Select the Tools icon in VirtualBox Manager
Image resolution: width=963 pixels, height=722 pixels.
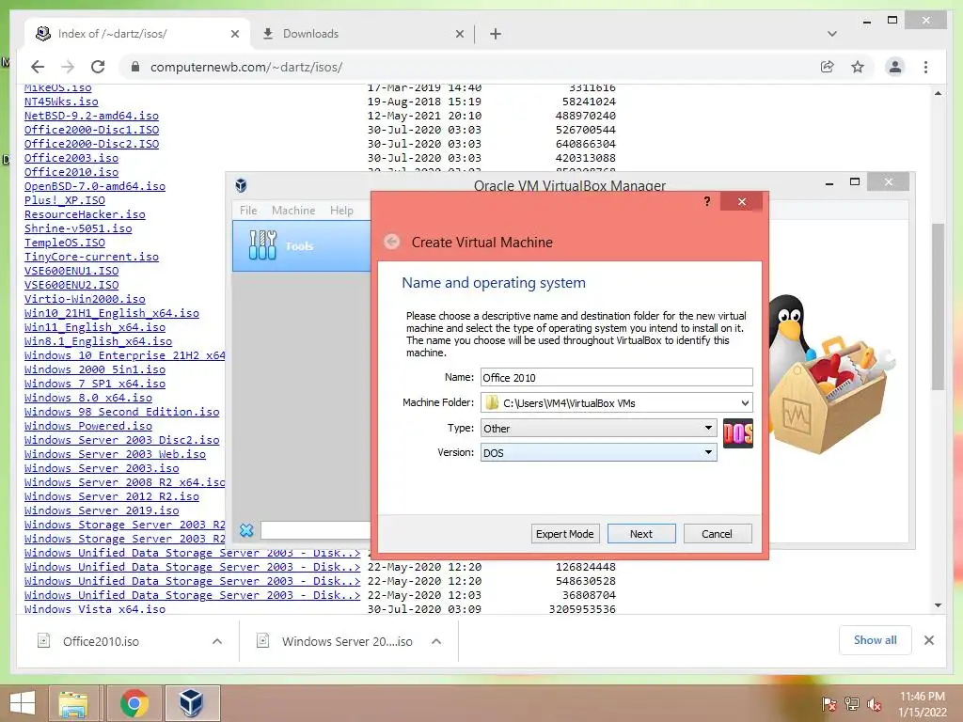tap(263, 245)
